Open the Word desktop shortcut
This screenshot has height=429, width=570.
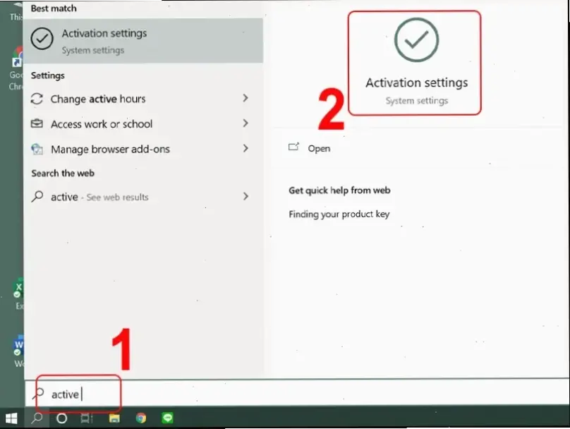(18, 347)
